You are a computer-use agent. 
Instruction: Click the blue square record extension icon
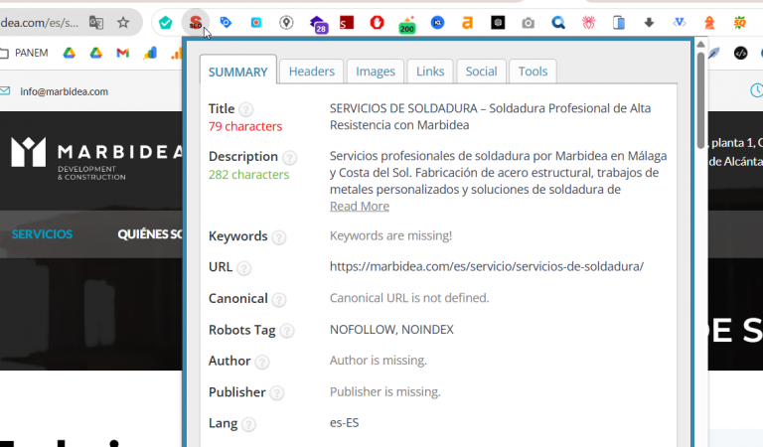pyautogui.click(x=256, y=23)
